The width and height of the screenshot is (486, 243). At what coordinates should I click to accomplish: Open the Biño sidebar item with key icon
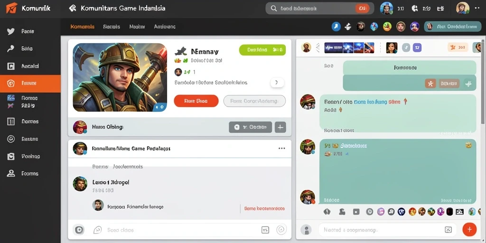pos(30,49)
